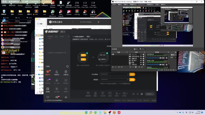Pop out the OBS audio mixer dock
The image size is (205, 115).
168,52
